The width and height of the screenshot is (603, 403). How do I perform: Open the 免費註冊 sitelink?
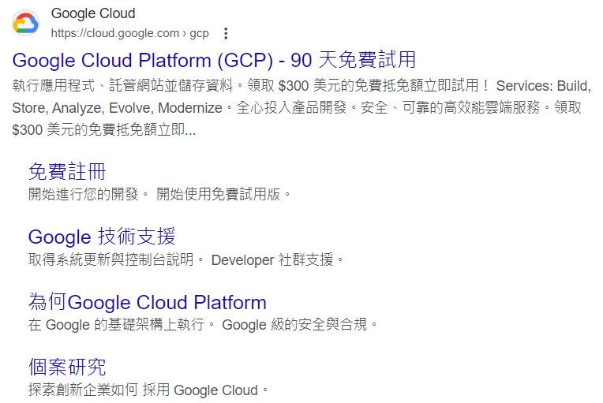pyautogui.click(x=67, y=171)
